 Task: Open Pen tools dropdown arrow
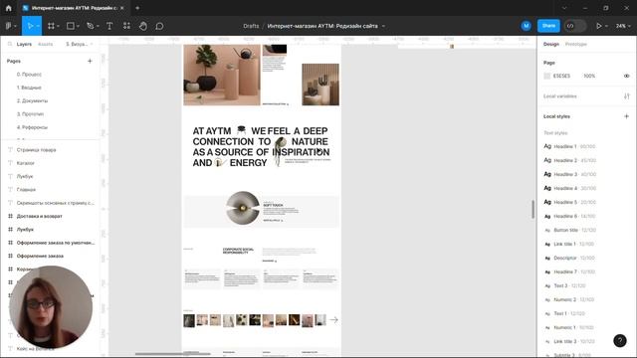point(98,26)
